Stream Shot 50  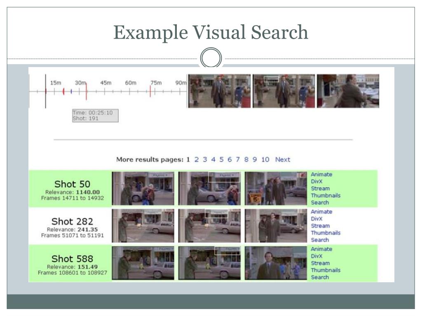point(320,188)
